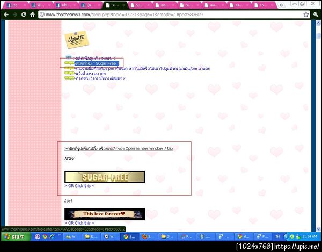Click the page scrollbar up arrow
Screen dimensions: 322x252
[x=318, y=23]
